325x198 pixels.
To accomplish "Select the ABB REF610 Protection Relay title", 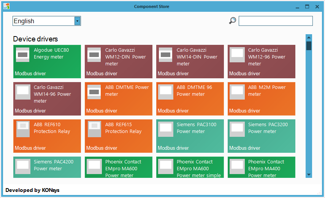I will tap(52, 128).
